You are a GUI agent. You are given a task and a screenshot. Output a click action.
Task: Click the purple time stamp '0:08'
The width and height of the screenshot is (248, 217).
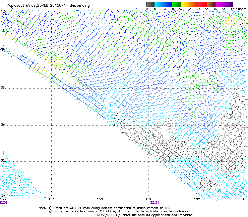(x=3, y=203)
